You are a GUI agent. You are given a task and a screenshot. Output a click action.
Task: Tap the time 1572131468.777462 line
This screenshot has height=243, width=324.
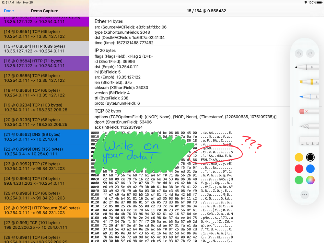pyautogui.click(x=124, y=43)
